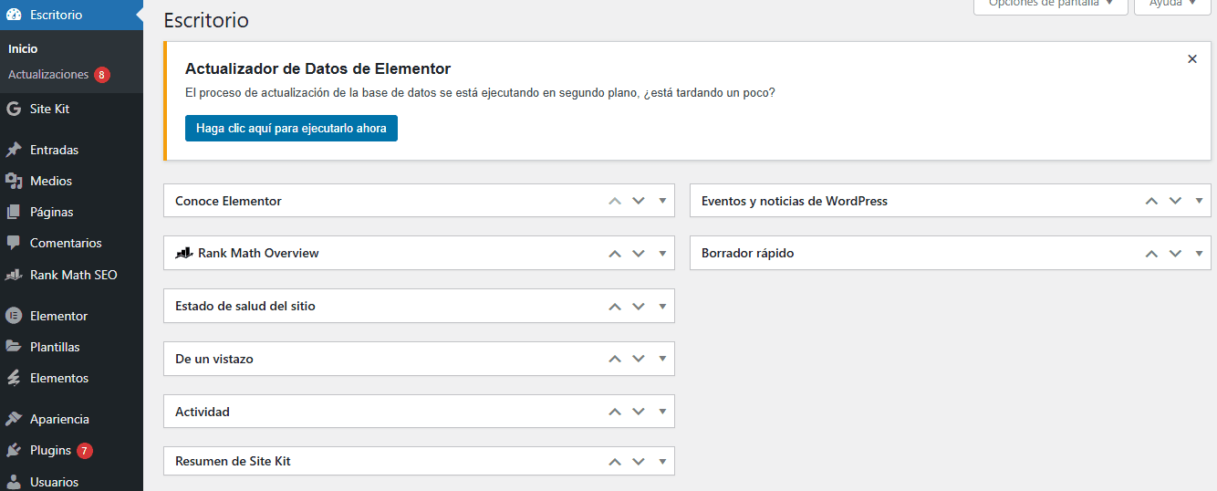1217x491 pixels.
Task: Click the Elementos sidebar icon
Action: (x=14, y=378)
